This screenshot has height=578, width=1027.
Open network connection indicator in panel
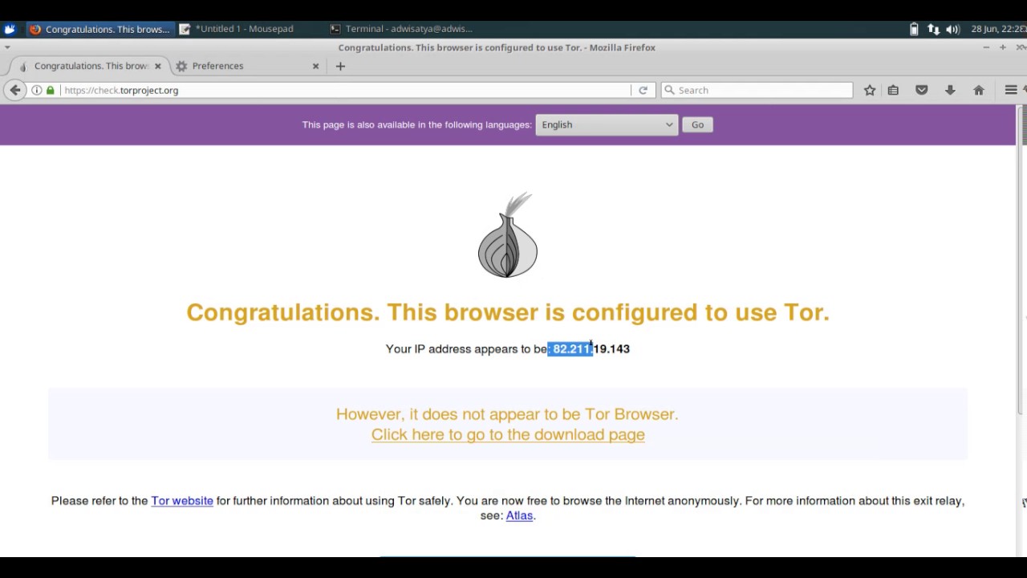pos(933,29)
